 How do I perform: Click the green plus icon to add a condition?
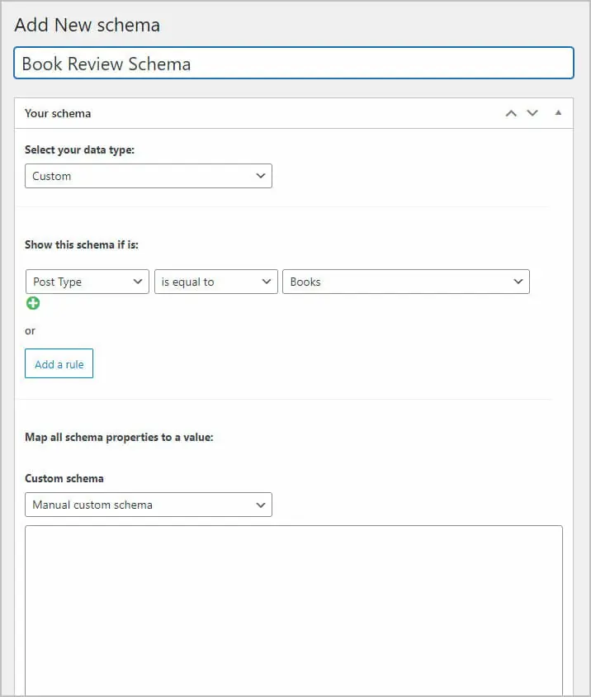tap(33, 303)
